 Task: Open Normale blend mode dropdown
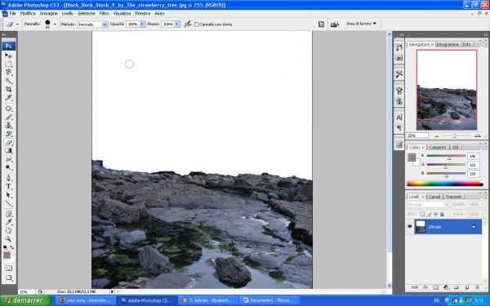point(428,205)
